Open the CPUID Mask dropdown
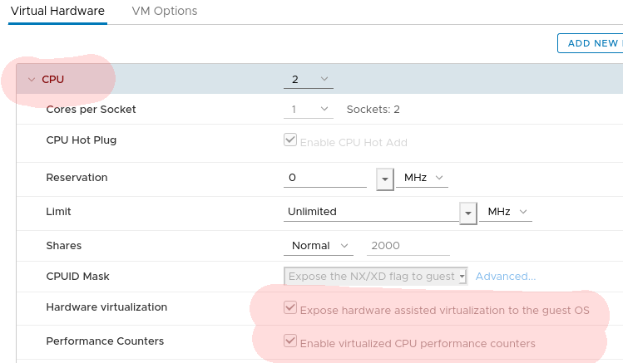 376,276
